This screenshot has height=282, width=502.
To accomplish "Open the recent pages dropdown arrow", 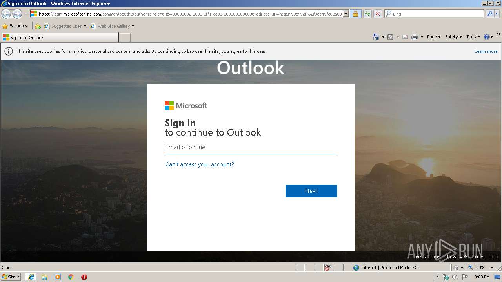I will [25, 14].
